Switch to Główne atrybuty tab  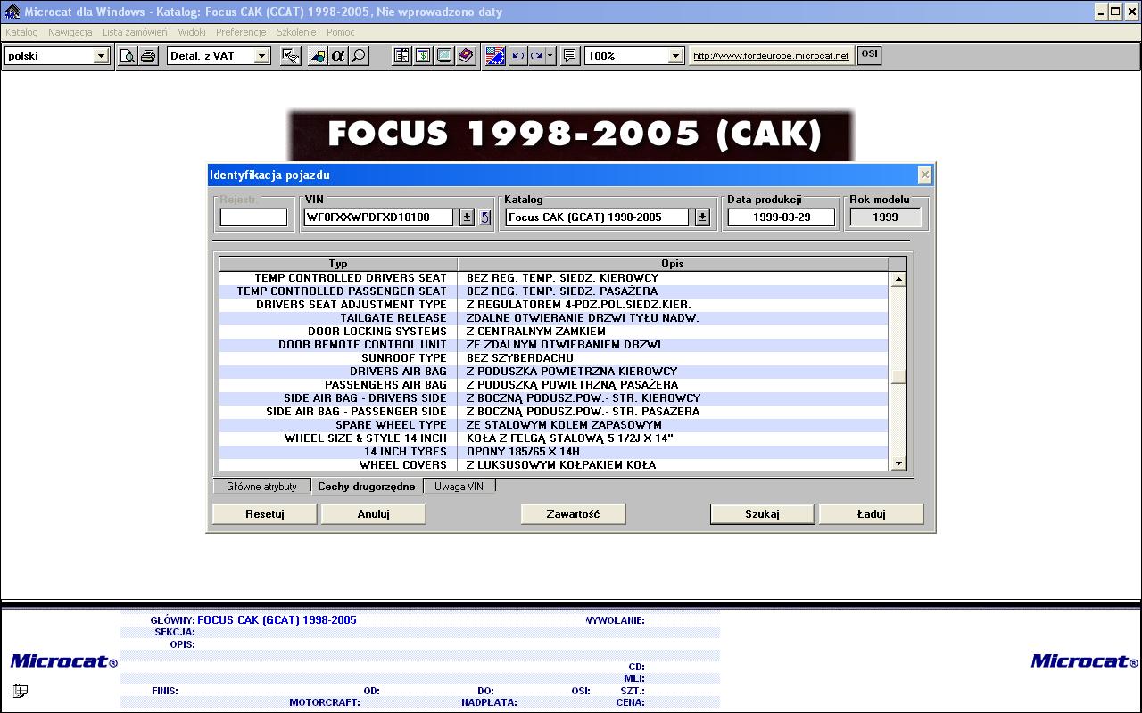click(261, 487)
